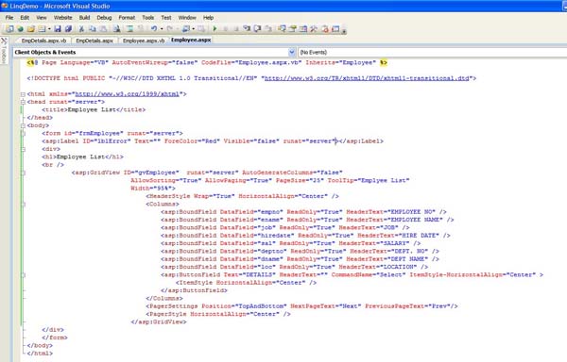Click the New Project toolbar icon

point(9,29)
